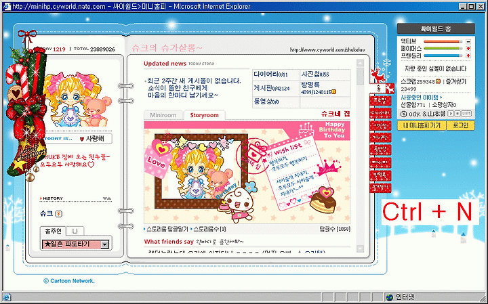Click the red arrow icon beside 페이머스
The width and height of the screenshot is (488, 304).
(x=468, y=49)
